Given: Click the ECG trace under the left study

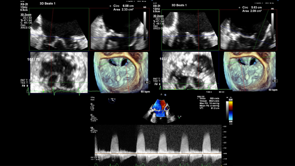Looking at the screenshot, I should pyautogui.click(x=65, y=92).
